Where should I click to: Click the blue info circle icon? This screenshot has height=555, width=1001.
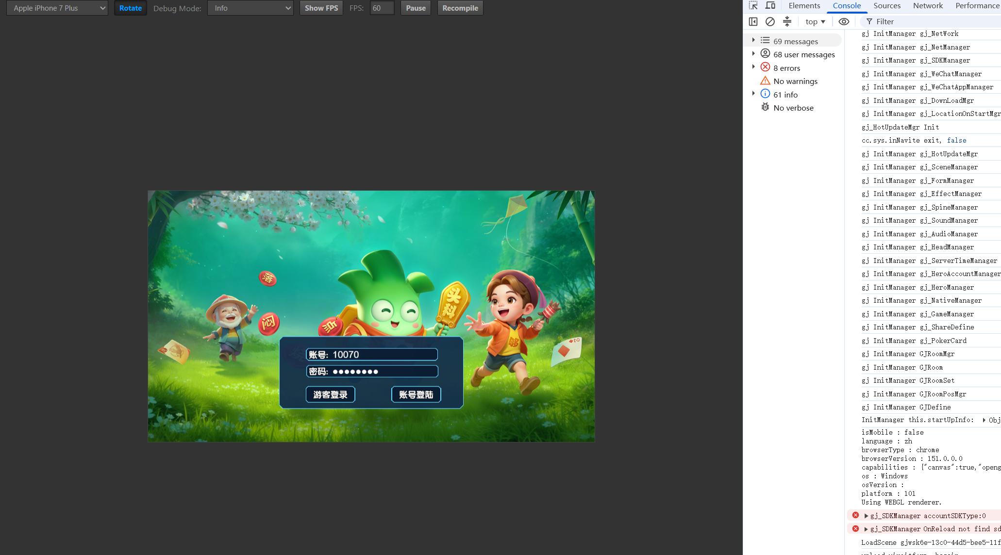click(x=765, y=94)
